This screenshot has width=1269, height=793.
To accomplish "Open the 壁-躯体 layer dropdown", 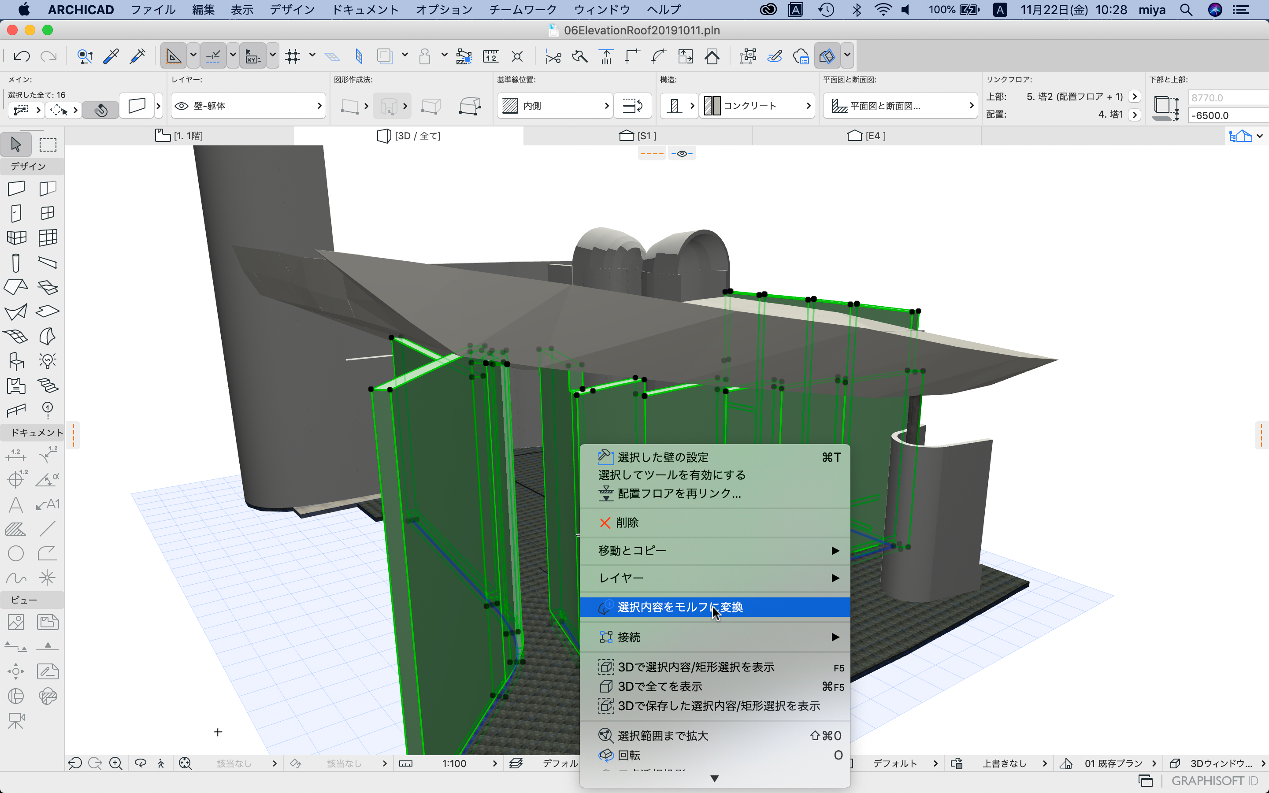I will 248,106.
